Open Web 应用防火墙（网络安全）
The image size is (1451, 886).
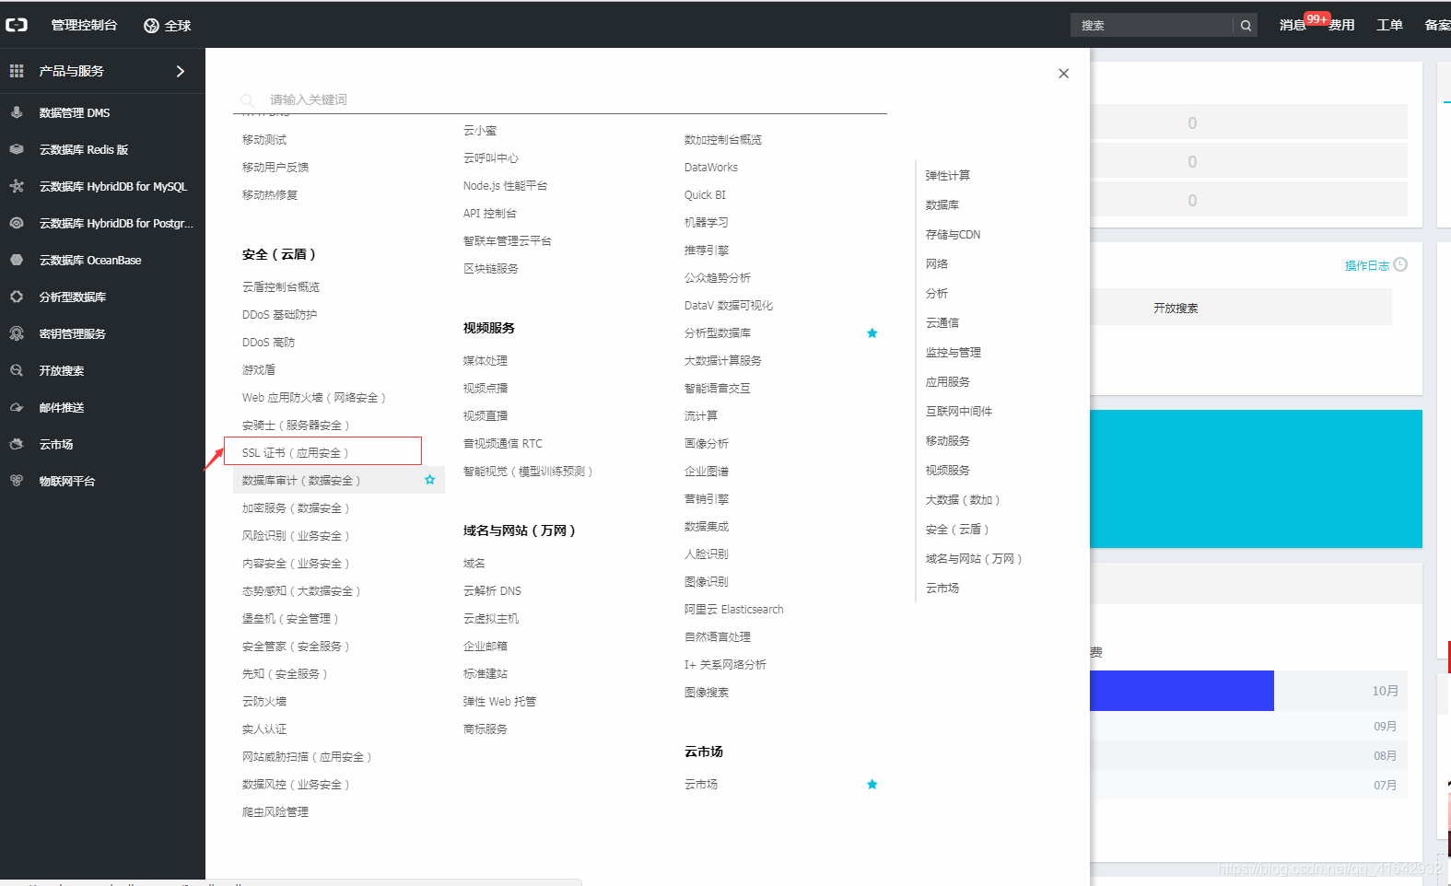click(314, 397)
